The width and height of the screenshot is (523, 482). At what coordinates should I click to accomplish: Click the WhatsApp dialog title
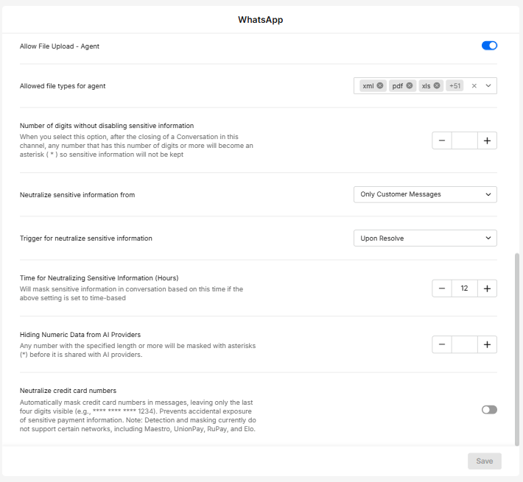[261, 20]
